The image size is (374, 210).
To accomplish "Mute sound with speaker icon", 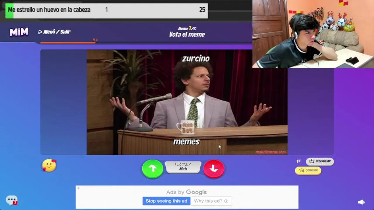I will pyautogui.click(x=361, y=202).
